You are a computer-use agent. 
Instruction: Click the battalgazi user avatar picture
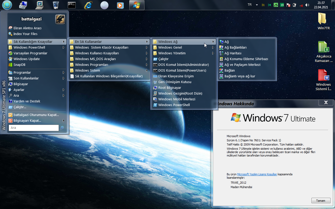60,19
